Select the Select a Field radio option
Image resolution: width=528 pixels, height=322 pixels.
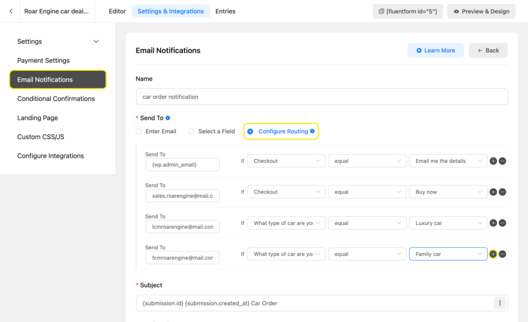pos(191,132)
